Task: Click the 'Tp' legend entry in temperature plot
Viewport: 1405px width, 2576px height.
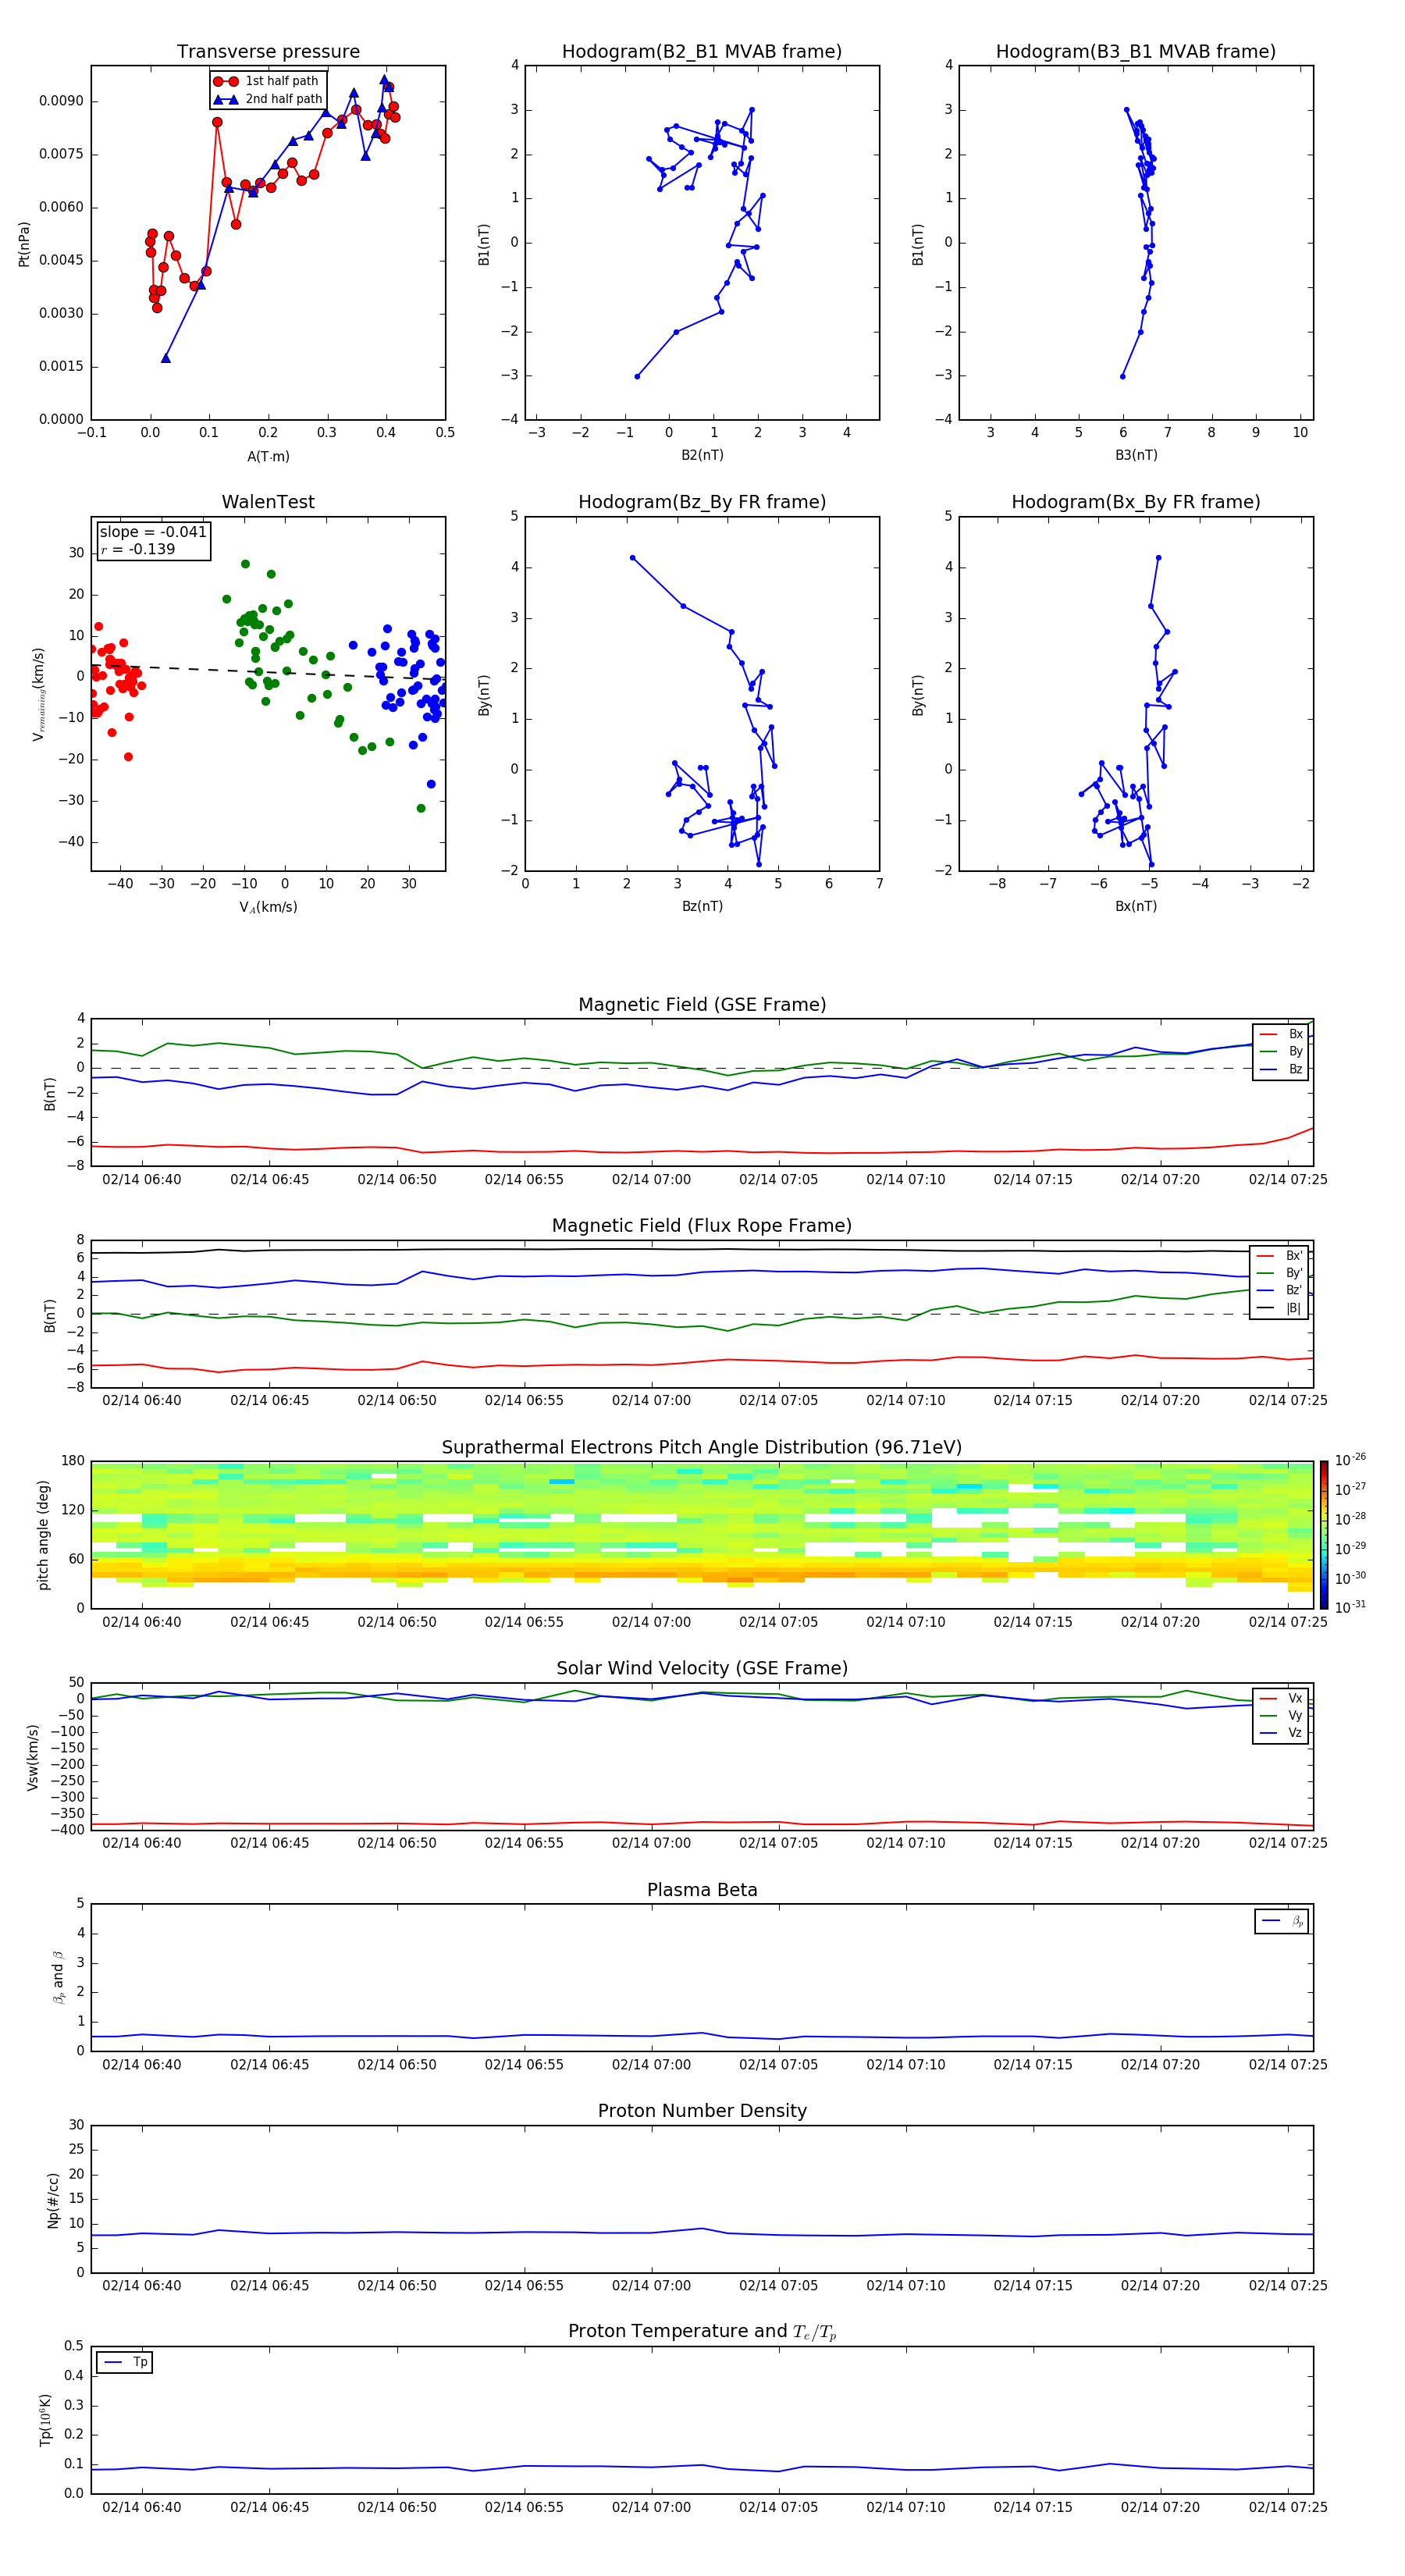Action: tap(125, 2362)
